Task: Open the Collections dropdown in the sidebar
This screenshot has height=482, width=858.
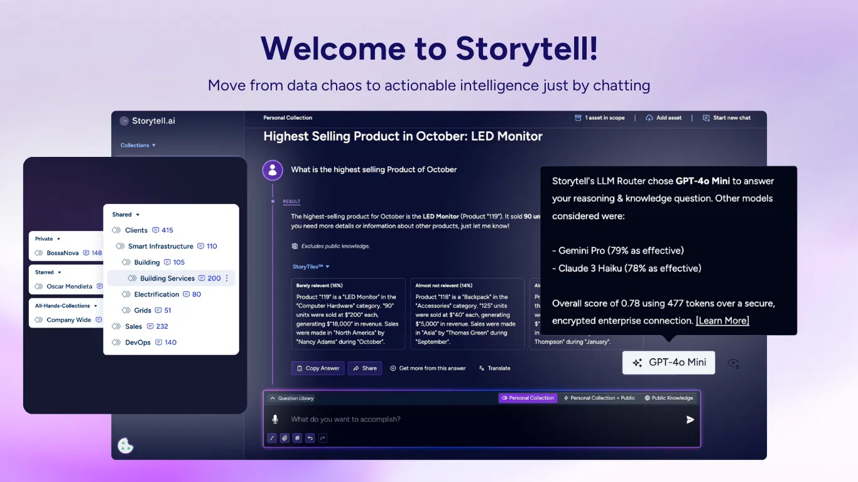Action: click(138, 145)
